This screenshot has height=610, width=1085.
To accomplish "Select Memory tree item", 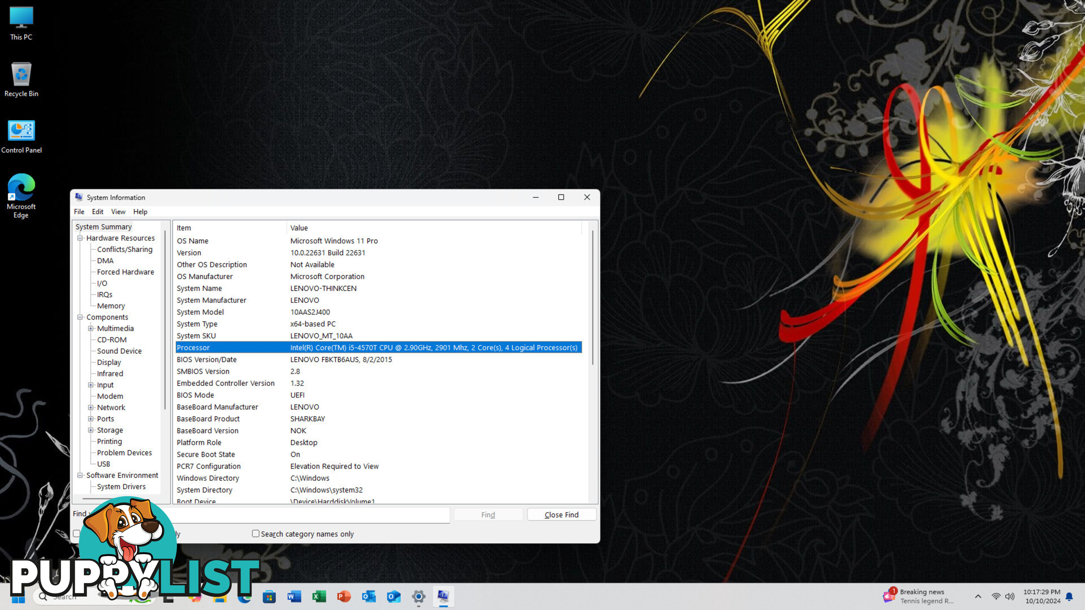I will point(111,306).
